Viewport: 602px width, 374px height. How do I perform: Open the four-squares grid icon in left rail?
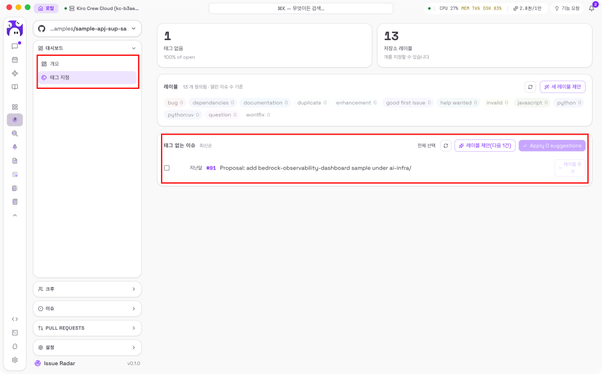point(15,107)
